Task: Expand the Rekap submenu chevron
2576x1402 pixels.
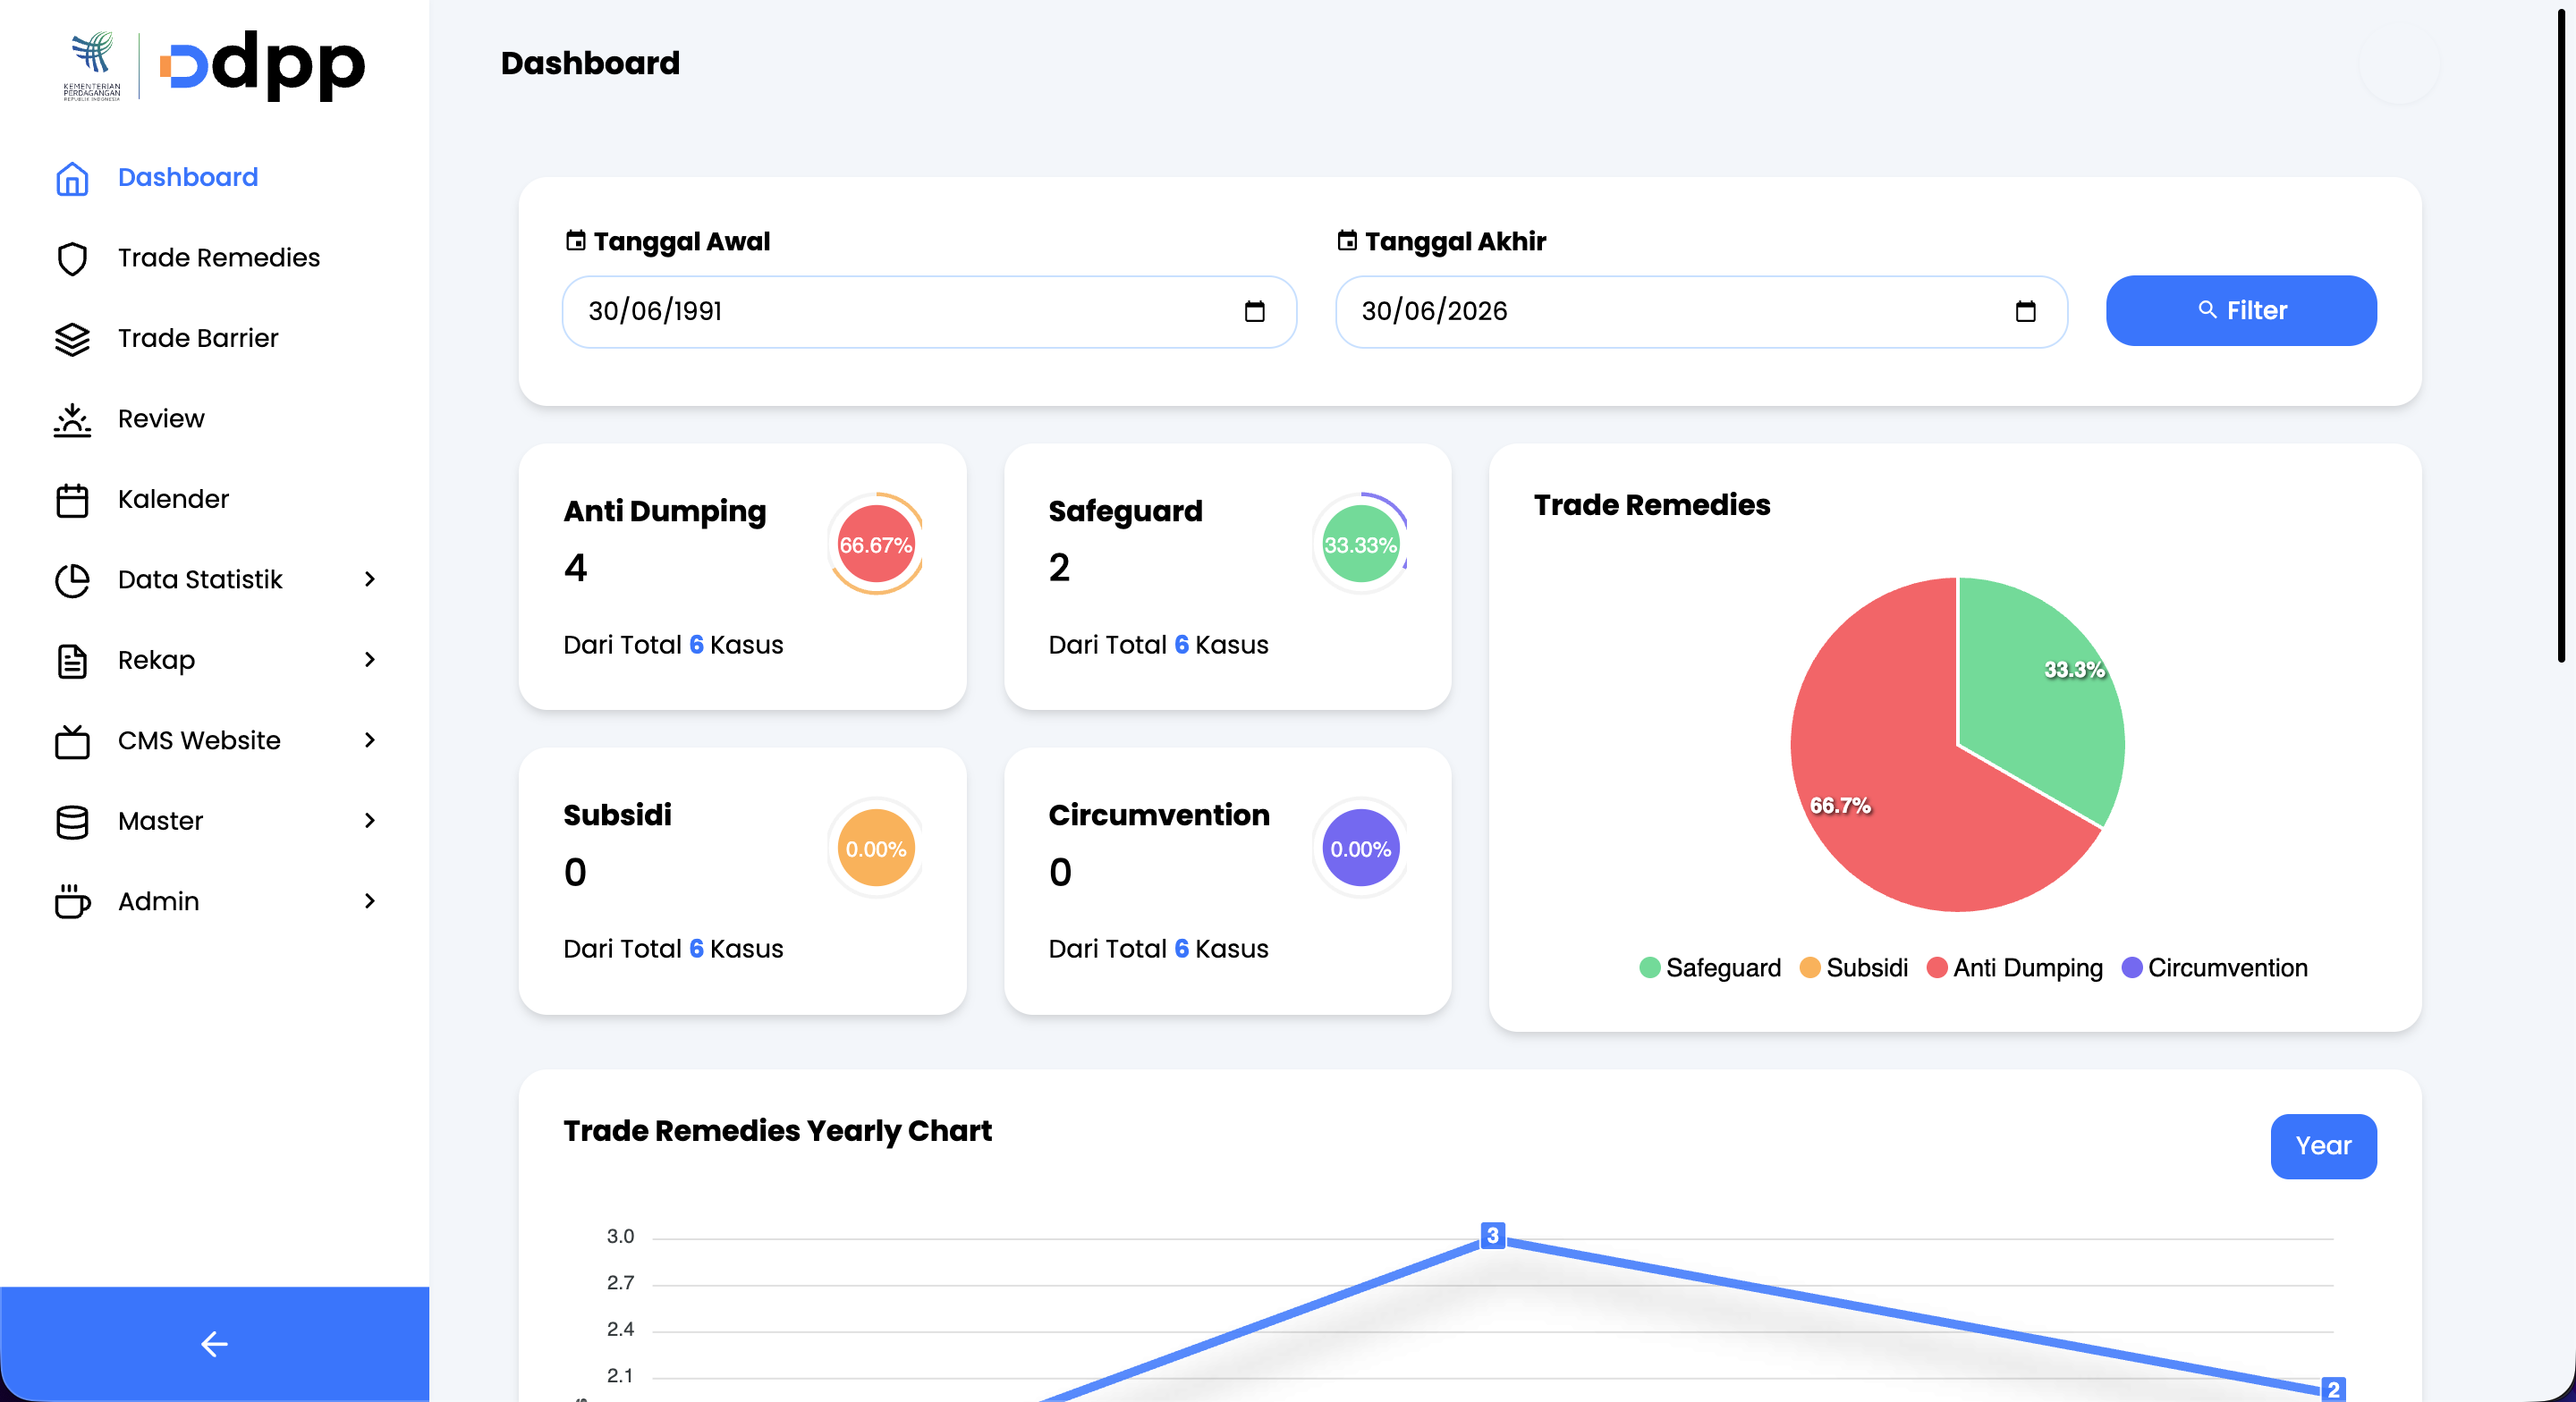Action: [370, 660]
